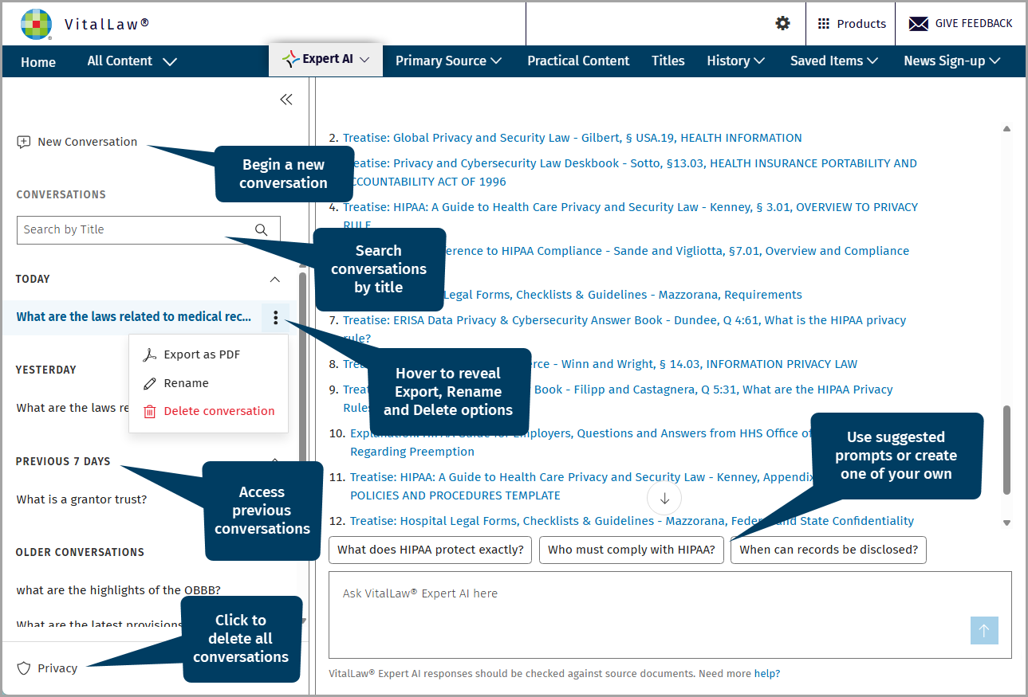This screenshot has height=697, width=1028.
Task: Click the GIVE FEEDBACK button
Action: (x=960, y=24)
